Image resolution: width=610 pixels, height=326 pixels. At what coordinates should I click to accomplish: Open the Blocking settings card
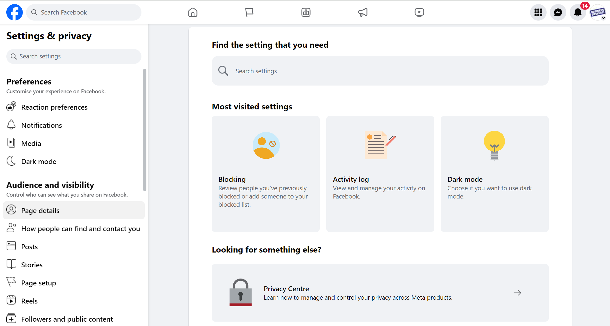[x=266, y=174]
